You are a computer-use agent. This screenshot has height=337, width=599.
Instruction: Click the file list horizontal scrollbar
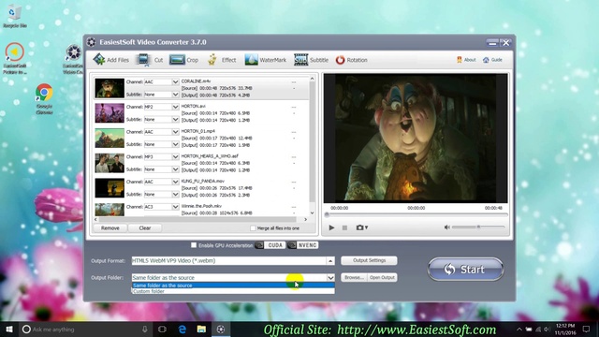[x=197, y=219]
